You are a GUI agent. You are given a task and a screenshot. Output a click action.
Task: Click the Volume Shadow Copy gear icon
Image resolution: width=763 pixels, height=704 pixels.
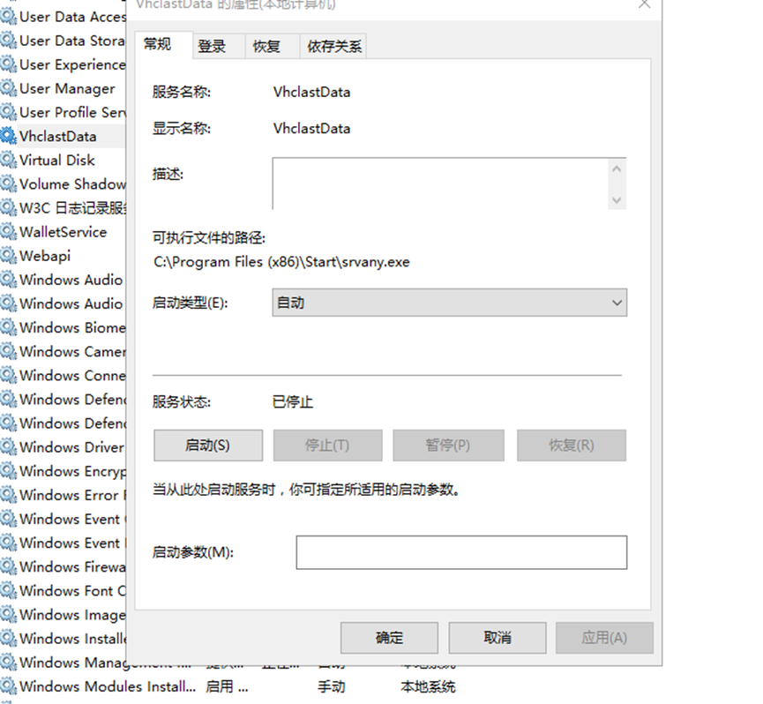point(8,183)
